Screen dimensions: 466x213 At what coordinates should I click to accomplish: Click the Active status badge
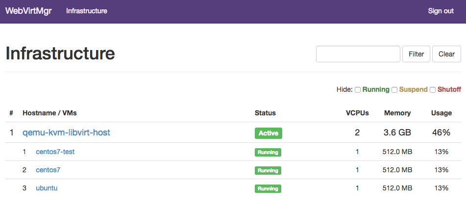(x=269, y=133)
